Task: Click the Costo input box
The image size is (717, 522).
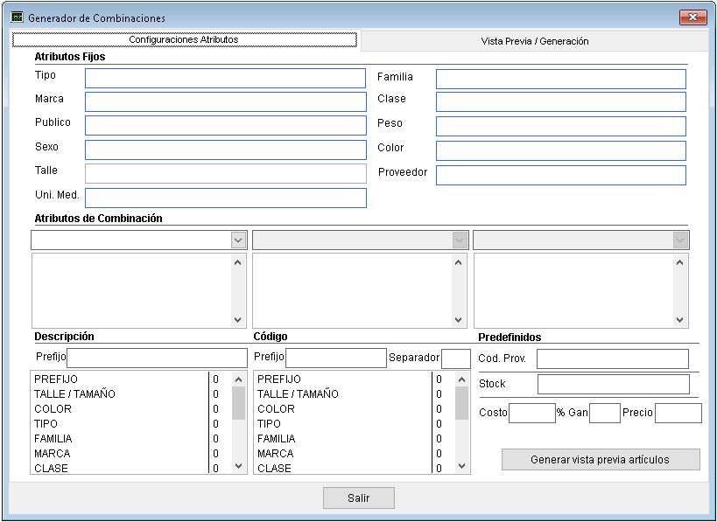Action: click(x=531, y=413)
